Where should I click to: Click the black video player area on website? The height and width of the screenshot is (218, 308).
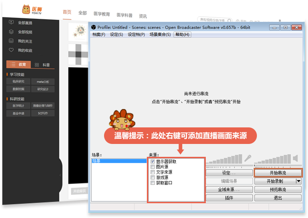coord(78,126)
